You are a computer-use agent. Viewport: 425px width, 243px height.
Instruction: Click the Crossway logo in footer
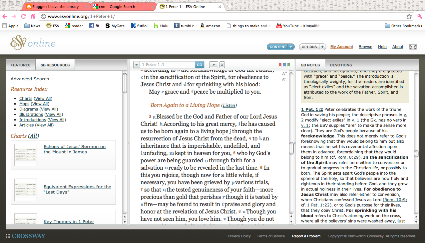click(25, 236)
